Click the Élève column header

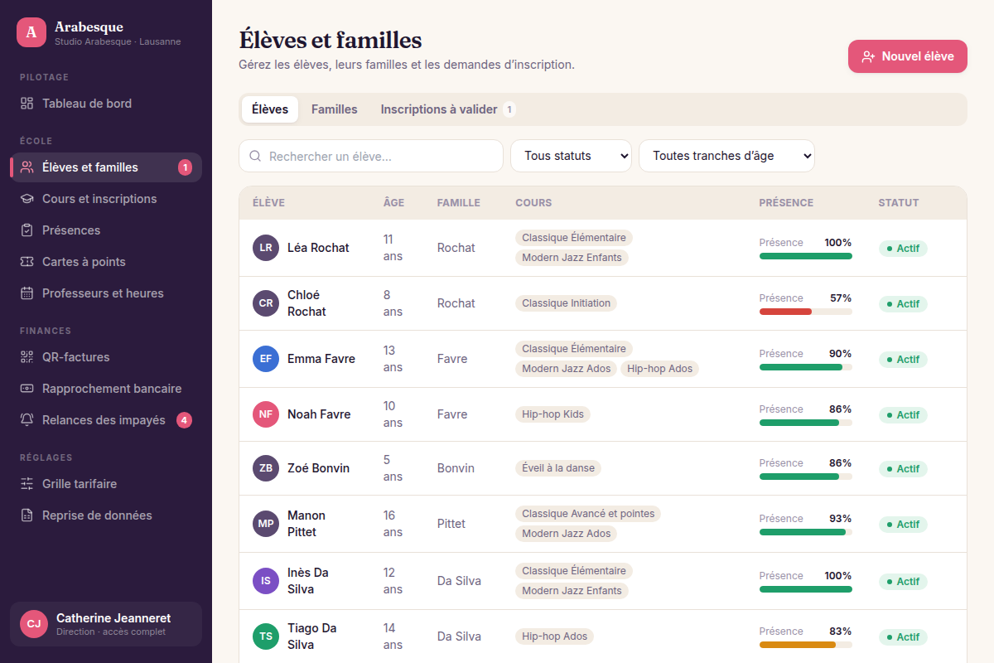268,203
